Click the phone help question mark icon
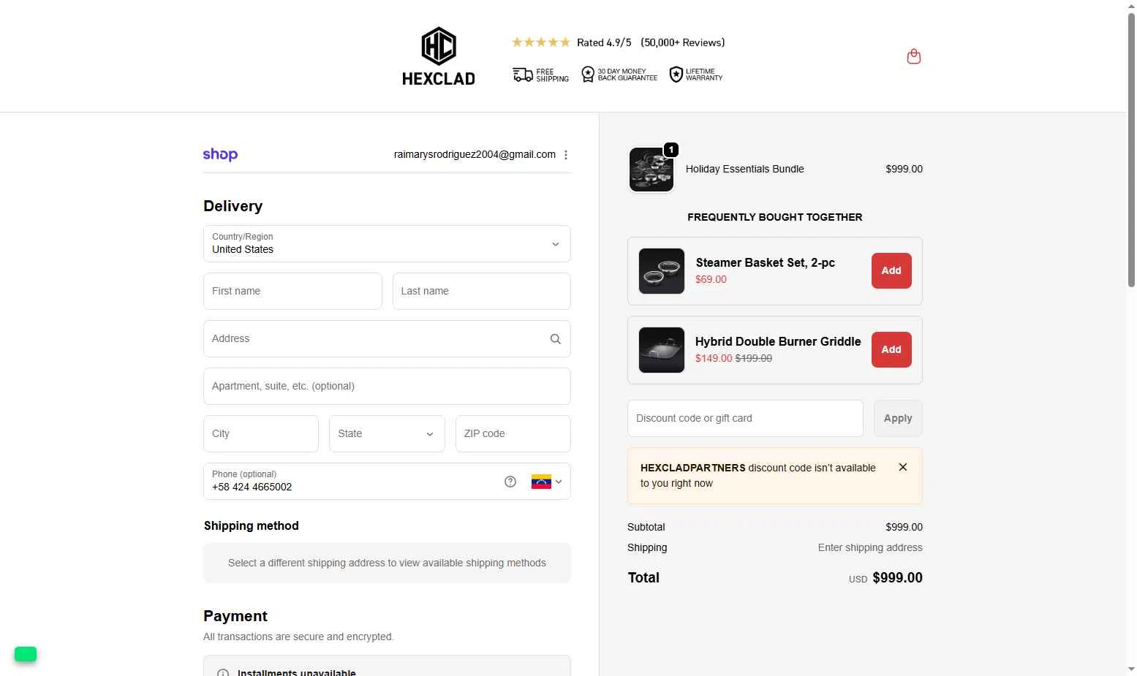The height and width of the screenshot is (676, 1137). (x=510, y=482)
